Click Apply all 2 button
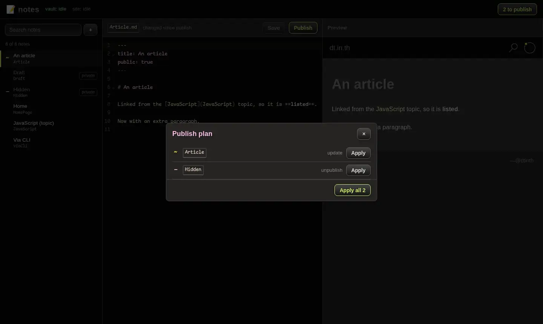Viewport: 543px width, 324px height. [353, 190]
